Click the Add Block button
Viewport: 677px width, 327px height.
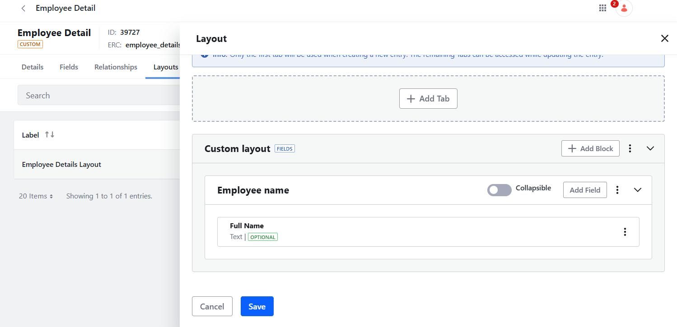pyautogui.click(x=590, y=148)
